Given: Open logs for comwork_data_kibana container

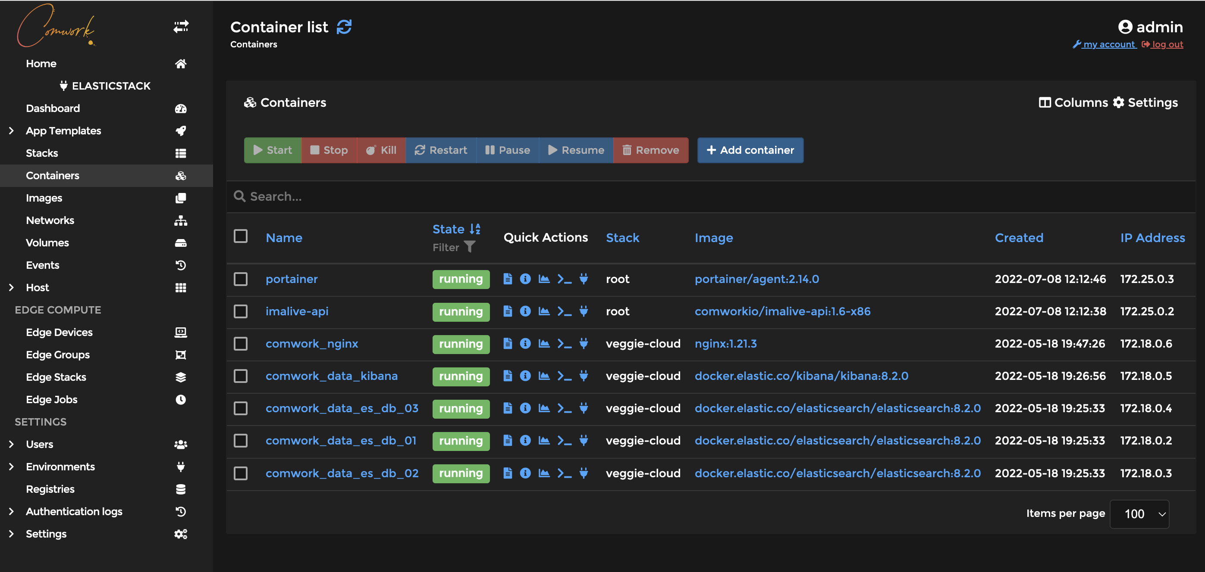Looking at the screenshot, I should [x=508, y=376].
